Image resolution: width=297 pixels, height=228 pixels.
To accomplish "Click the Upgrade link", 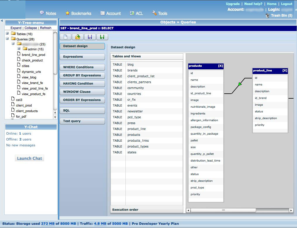I will click(232, 4).
